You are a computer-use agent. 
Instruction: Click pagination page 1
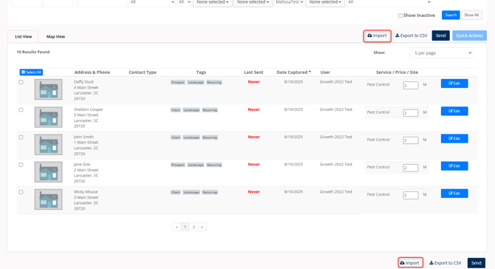pyautogui.click(x=185, y=227)
